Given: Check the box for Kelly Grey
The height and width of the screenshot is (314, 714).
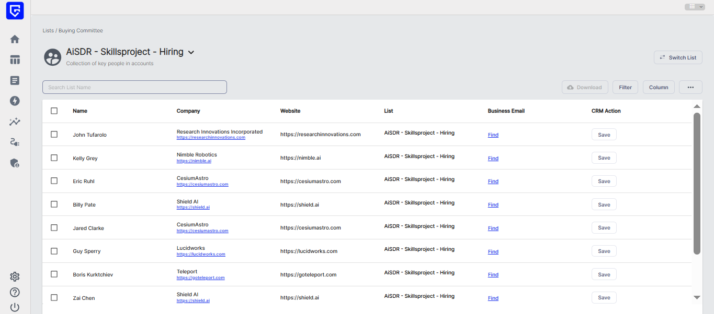Looking at the screenshot, I should coord(54,158).
